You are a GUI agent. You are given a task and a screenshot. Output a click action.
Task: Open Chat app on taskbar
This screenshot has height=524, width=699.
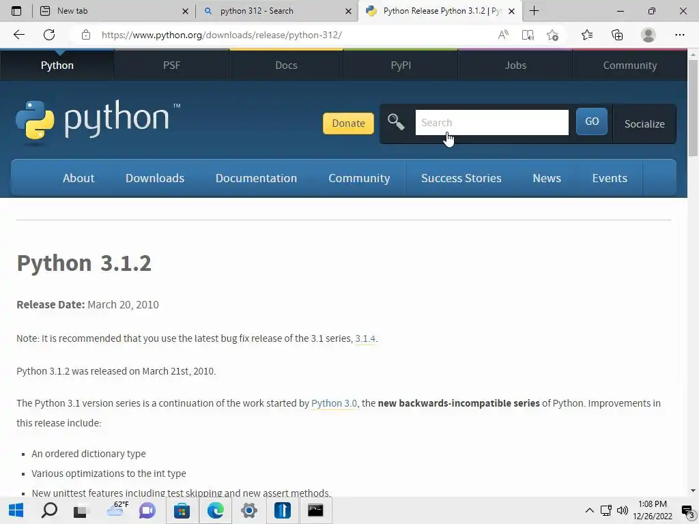click(x=147, y=510)
